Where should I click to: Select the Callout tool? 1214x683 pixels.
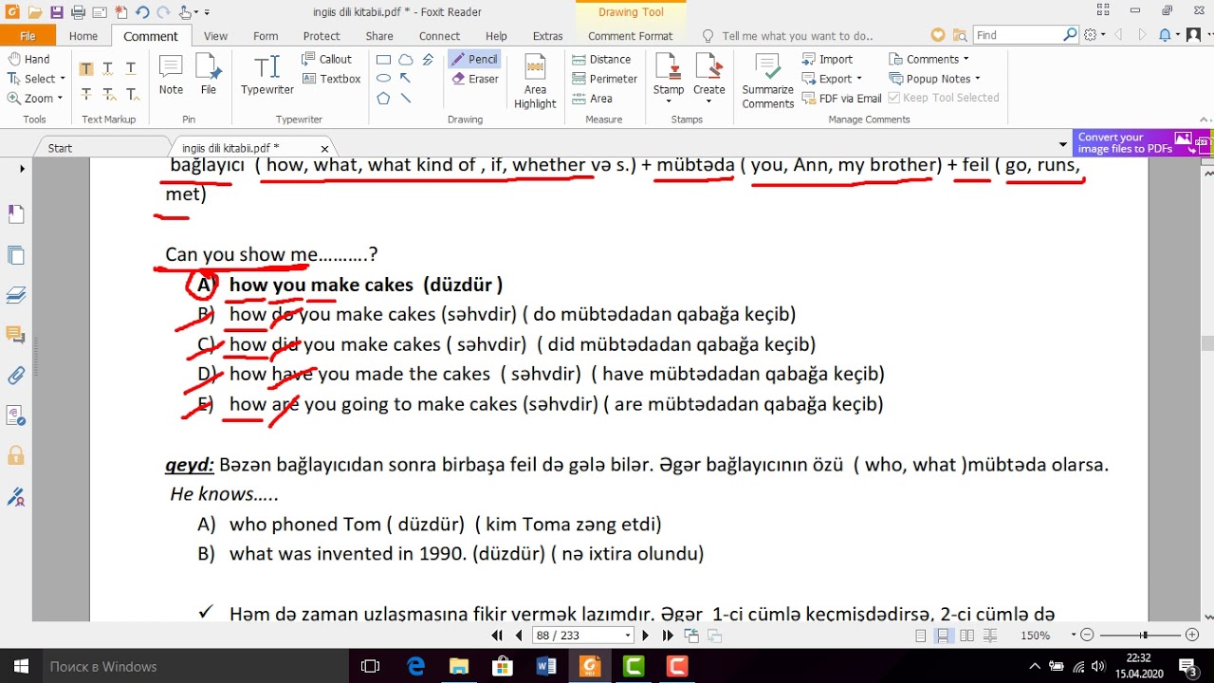(x=327, y=59)
